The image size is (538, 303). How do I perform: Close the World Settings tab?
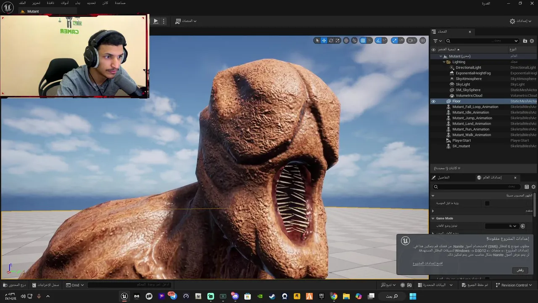coord(515,178)
